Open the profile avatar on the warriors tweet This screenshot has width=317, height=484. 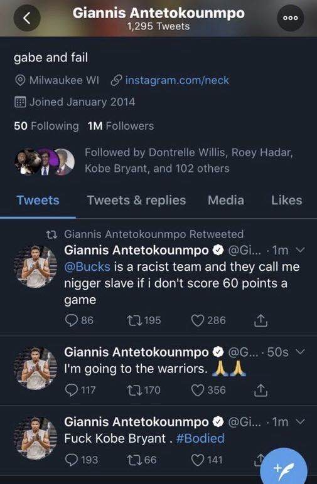pyautogui.click(x=36, y=367)
